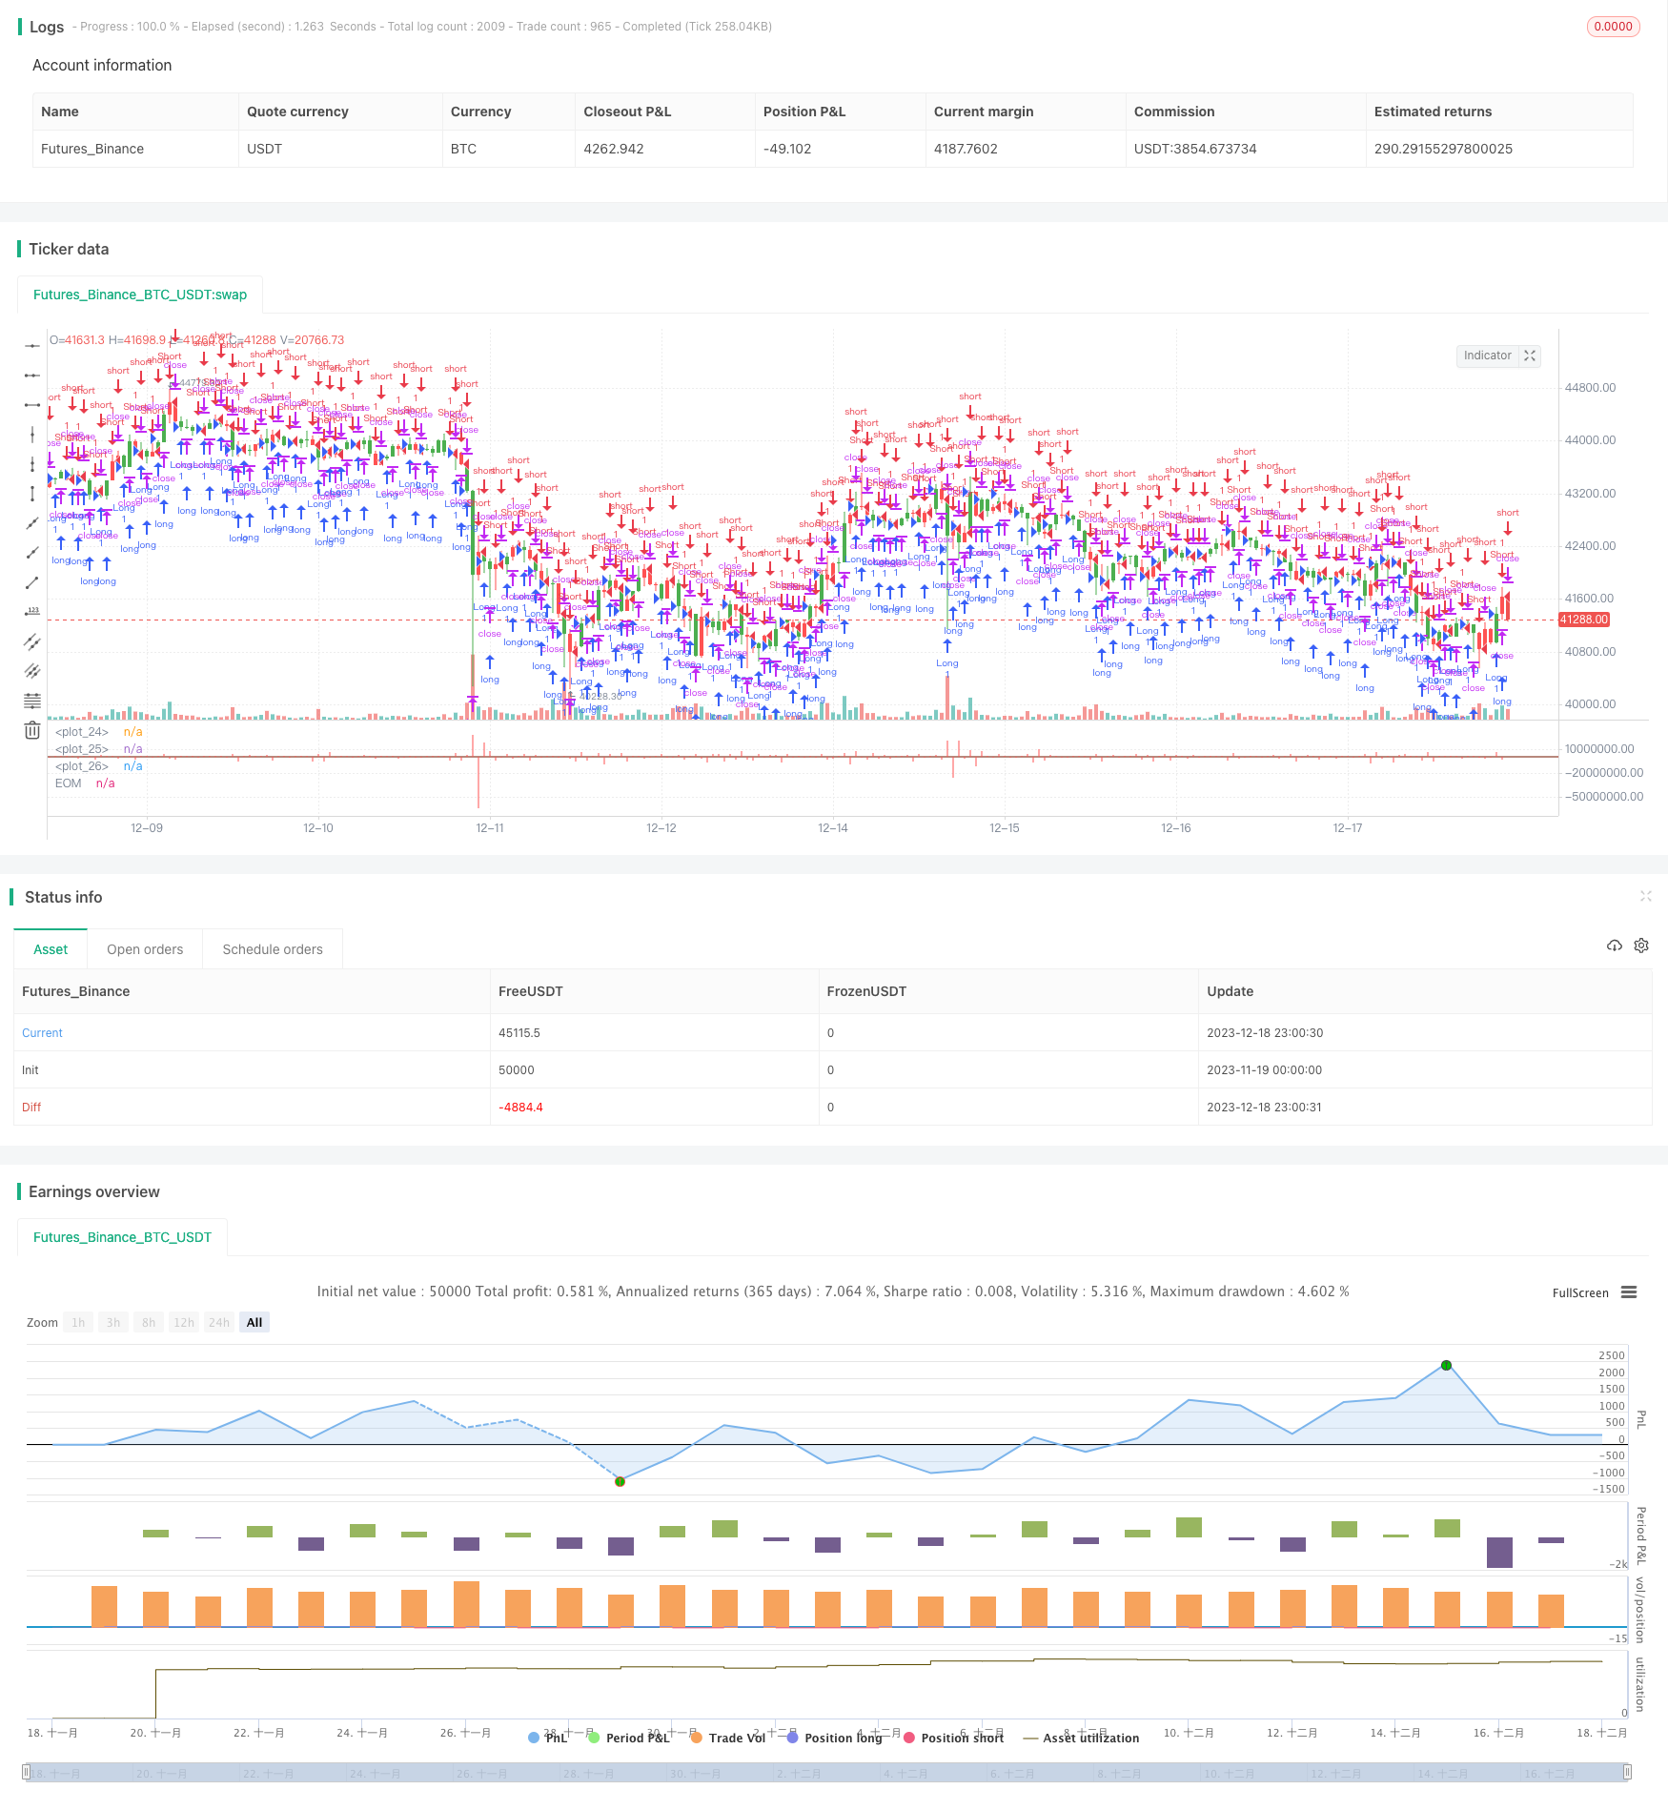Toggle the PnL series in chart legend
1668x1810 pixels.
click(548, 1738)
